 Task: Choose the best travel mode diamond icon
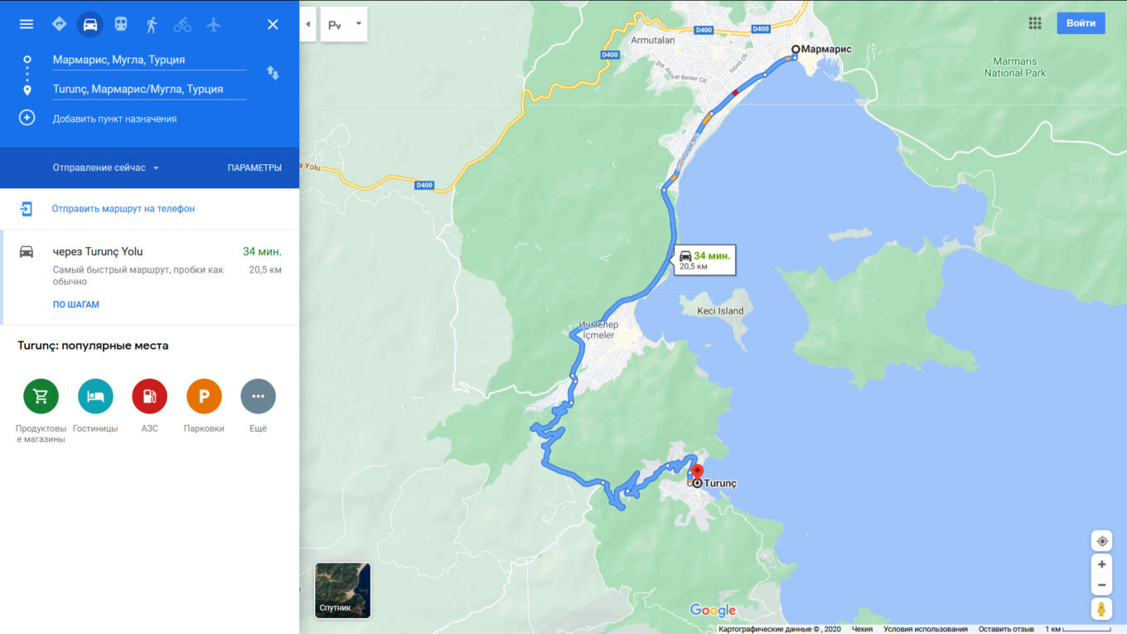pyautogui.click(x=59, y=24)
